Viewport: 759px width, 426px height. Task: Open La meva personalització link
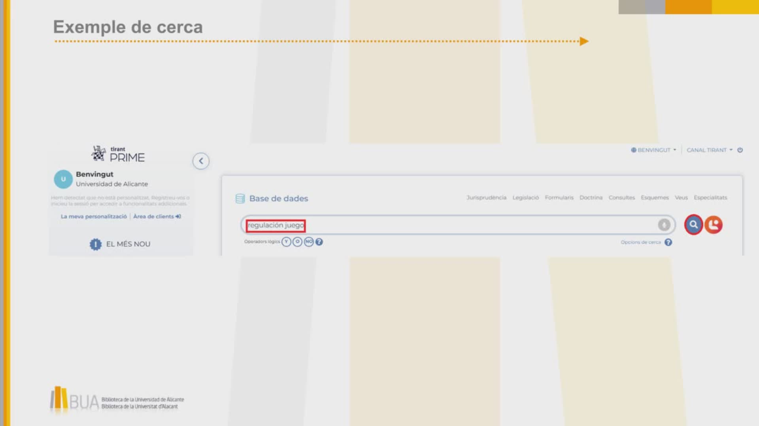94,217
